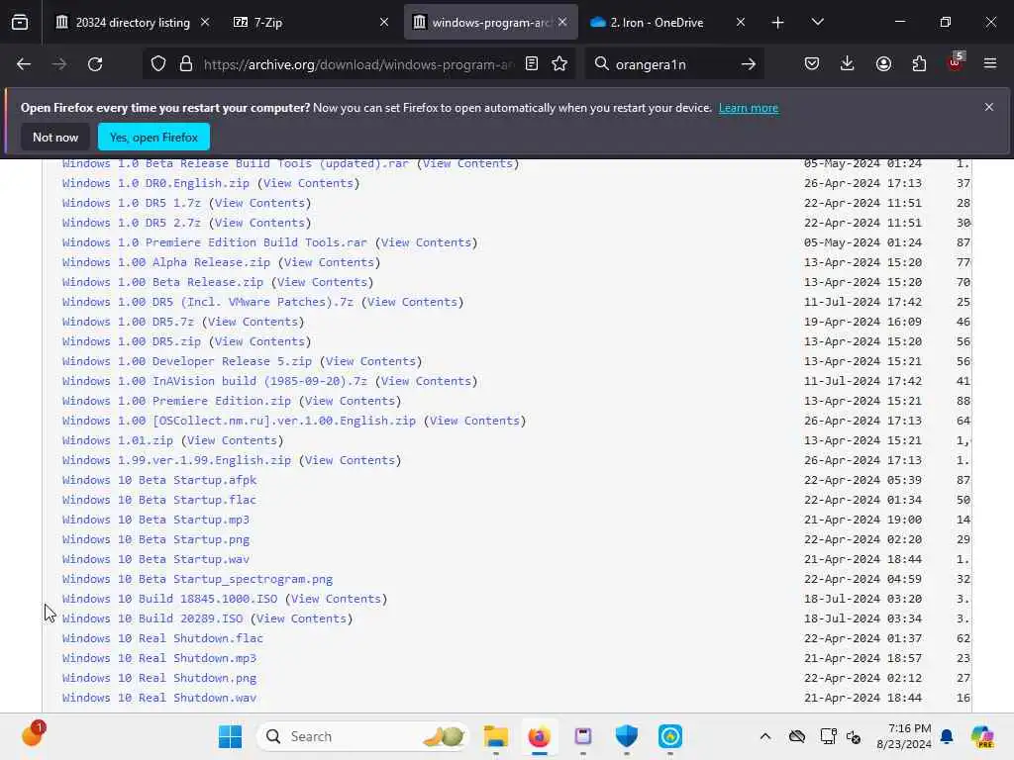View Contents of Windows 1.00 Premiere Edition.zip
The image size is (1014, 760).
(x=350, y=402)
